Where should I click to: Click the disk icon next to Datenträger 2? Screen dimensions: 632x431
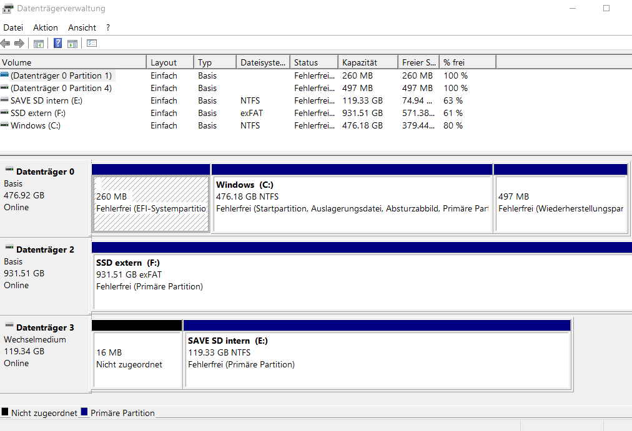point(9,248)
